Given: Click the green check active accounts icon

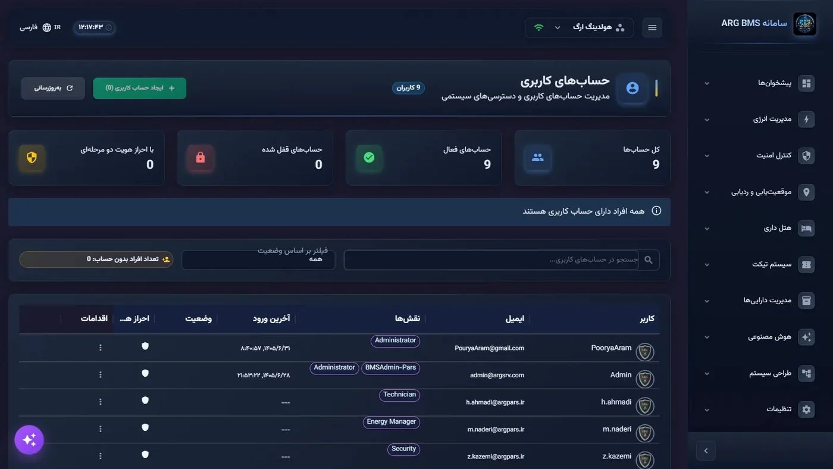Looking at the screenshot, I should (x=369, y=158).
